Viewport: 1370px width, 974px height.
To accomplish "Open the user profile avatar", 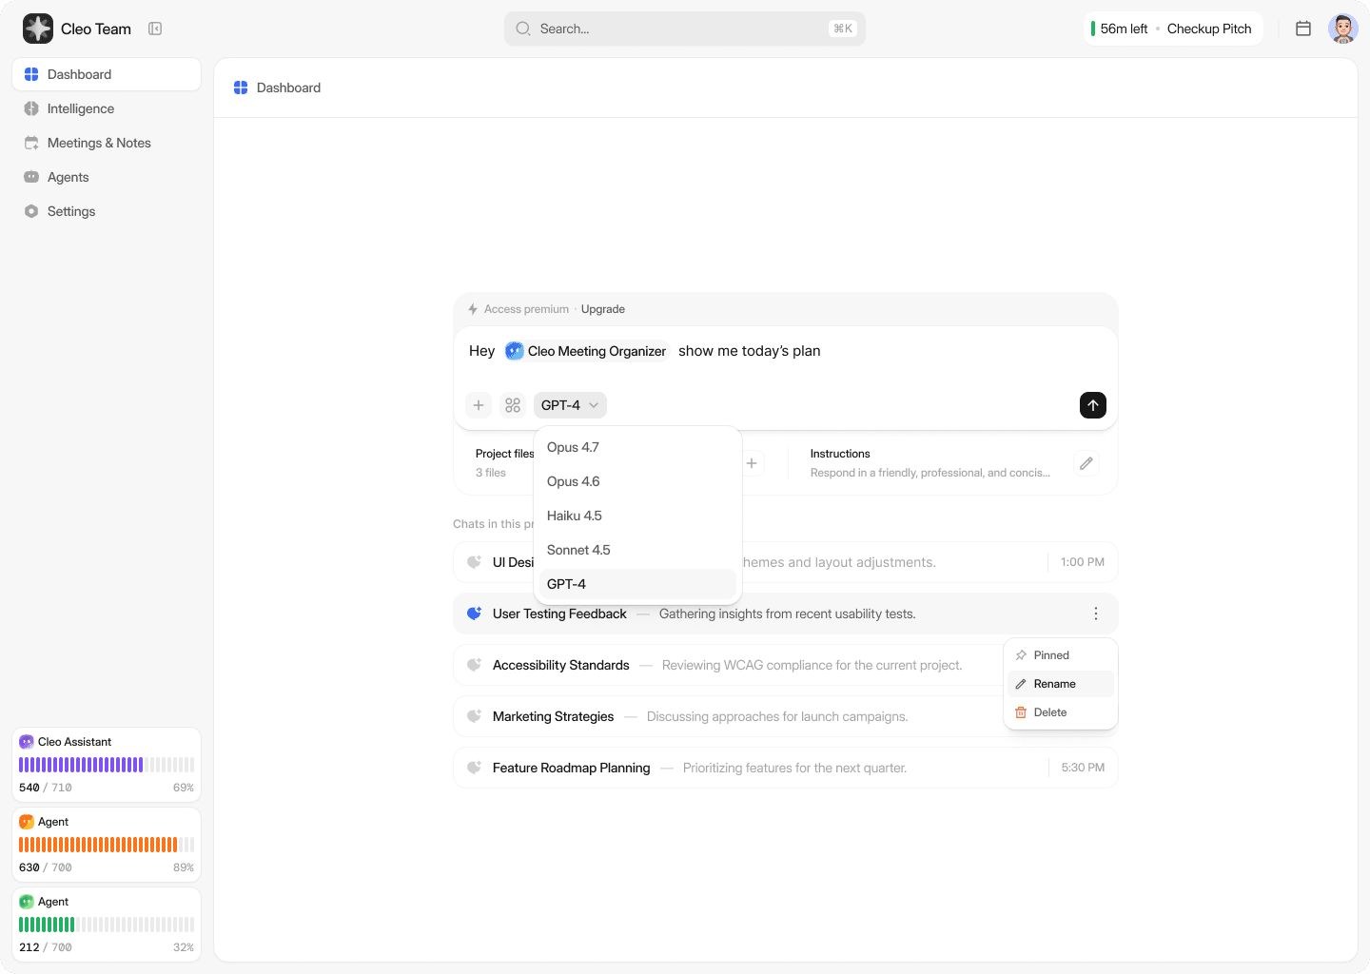I will [x=1343, y=29].
